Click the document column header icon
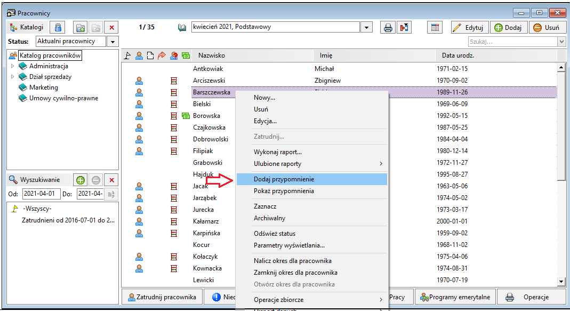This screenshot has height=311, width=570. point(150,55)
